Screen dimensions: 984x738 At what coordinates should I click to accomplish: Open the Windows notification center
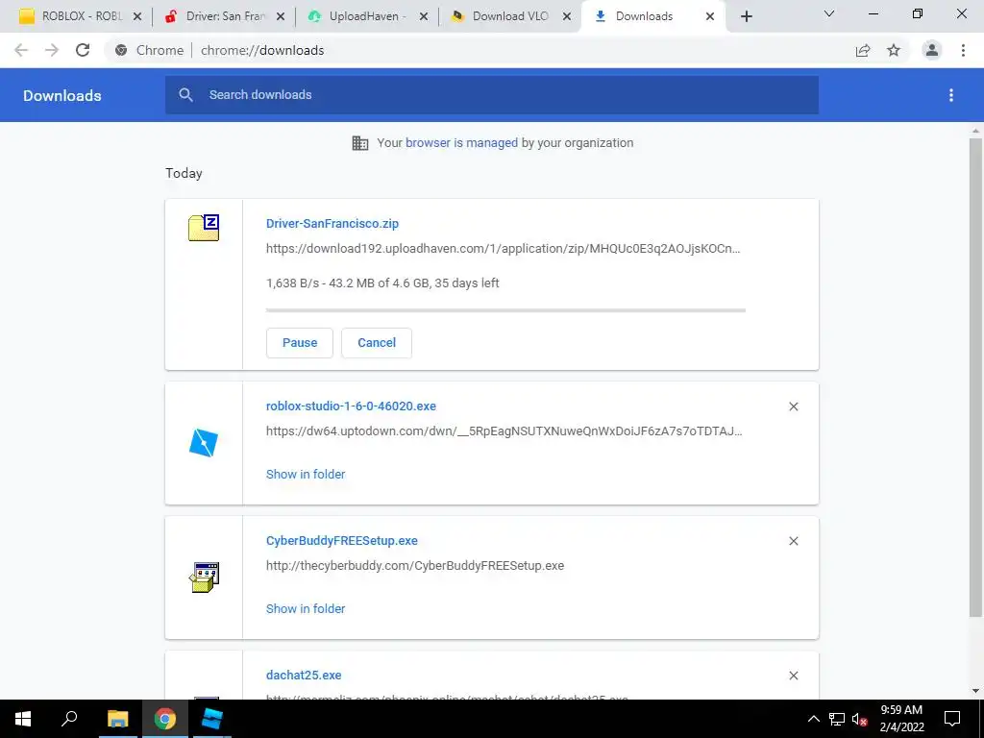[952, 719]
